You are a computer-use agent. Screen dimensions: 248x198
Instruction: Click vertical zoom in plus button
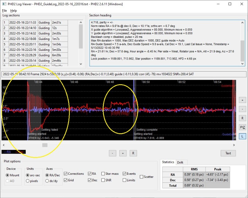pyautogui.click(x=242, y=100)
